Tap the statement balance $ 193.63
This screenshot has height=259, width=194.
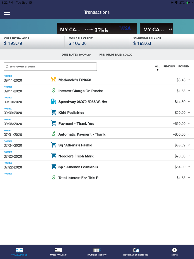(142, 43)
